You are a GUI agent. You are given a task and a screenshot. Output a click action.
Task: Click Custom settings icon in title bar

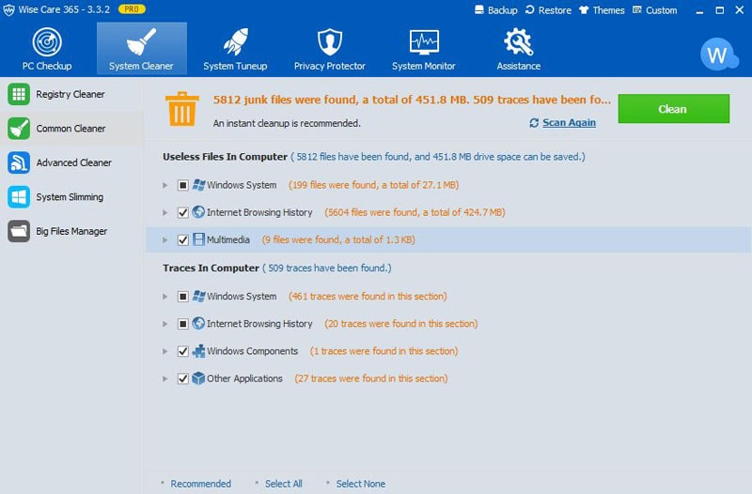click(x=637, y=10)
